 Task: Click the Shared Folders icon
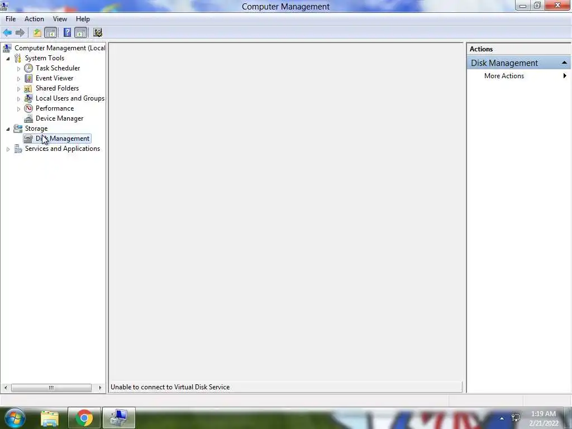click(x=28, y=88)
